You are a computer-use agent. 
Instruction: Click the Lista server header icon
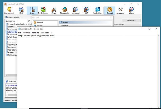(6, 17)
